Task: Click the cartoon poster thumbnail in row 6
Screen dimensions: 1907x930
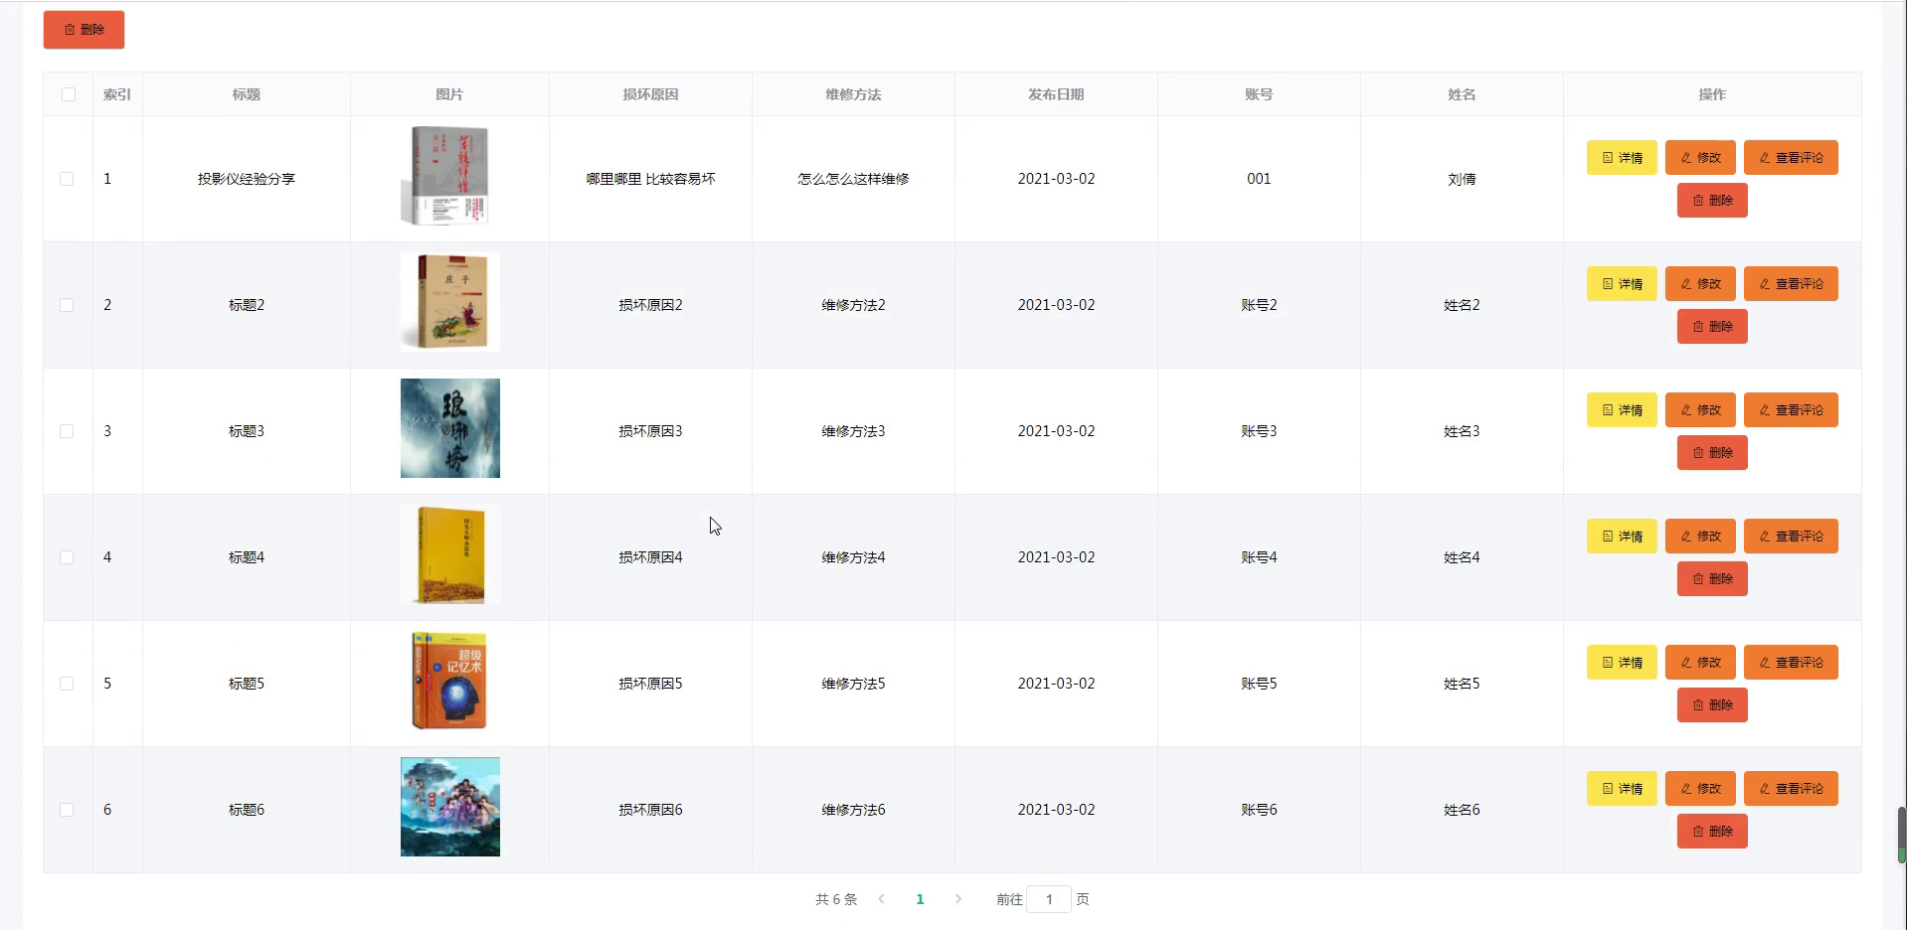Action: pos(449,807)
